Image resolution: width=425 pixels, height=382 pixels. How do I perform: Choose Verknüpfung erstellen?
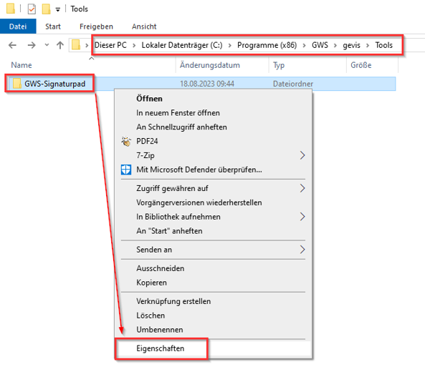point(213,301)
